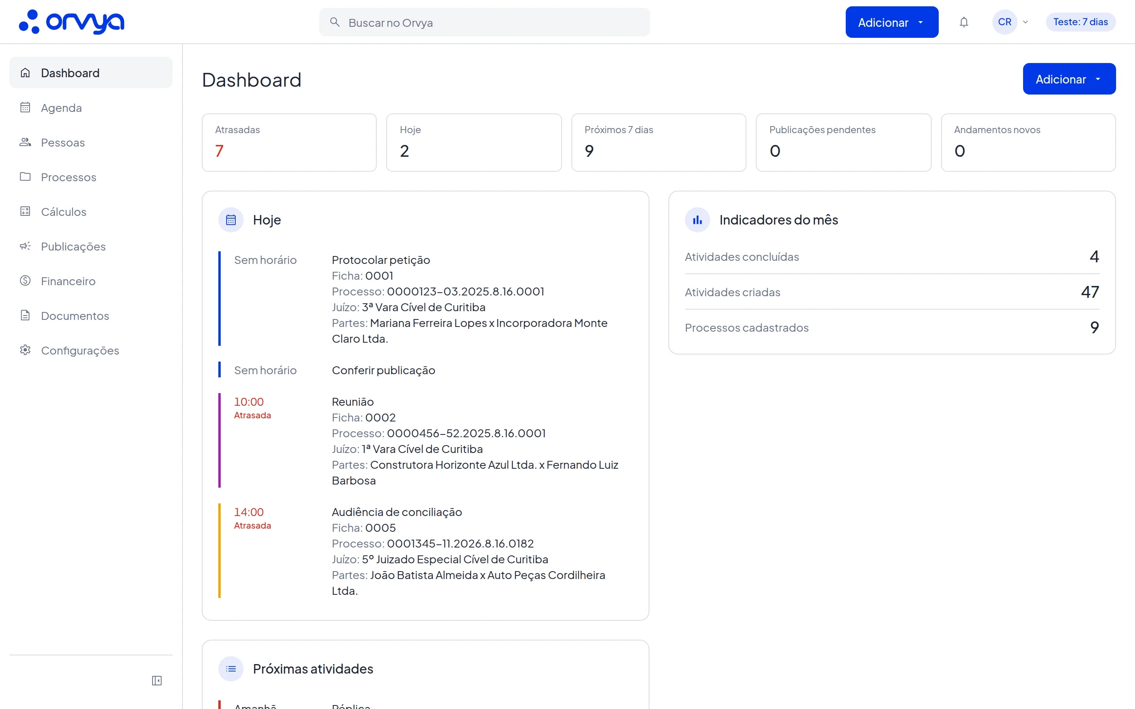This screenshot has width=1135, height=709.
Task: Click the search magnifier icon
Action: click(x=335, y=22)
